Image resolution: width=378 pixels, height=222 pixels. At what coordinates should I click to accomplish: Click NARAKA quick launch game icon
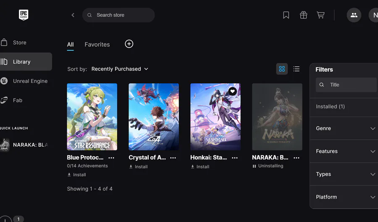(5, 145)
